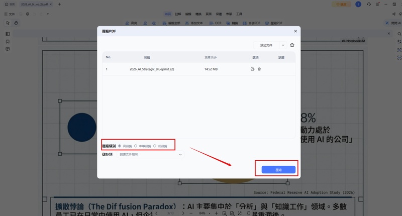The height and width of the screenshot is (216, 402).
Task: Select the 中等品質 compression radio button
Action: coord(136,146)
